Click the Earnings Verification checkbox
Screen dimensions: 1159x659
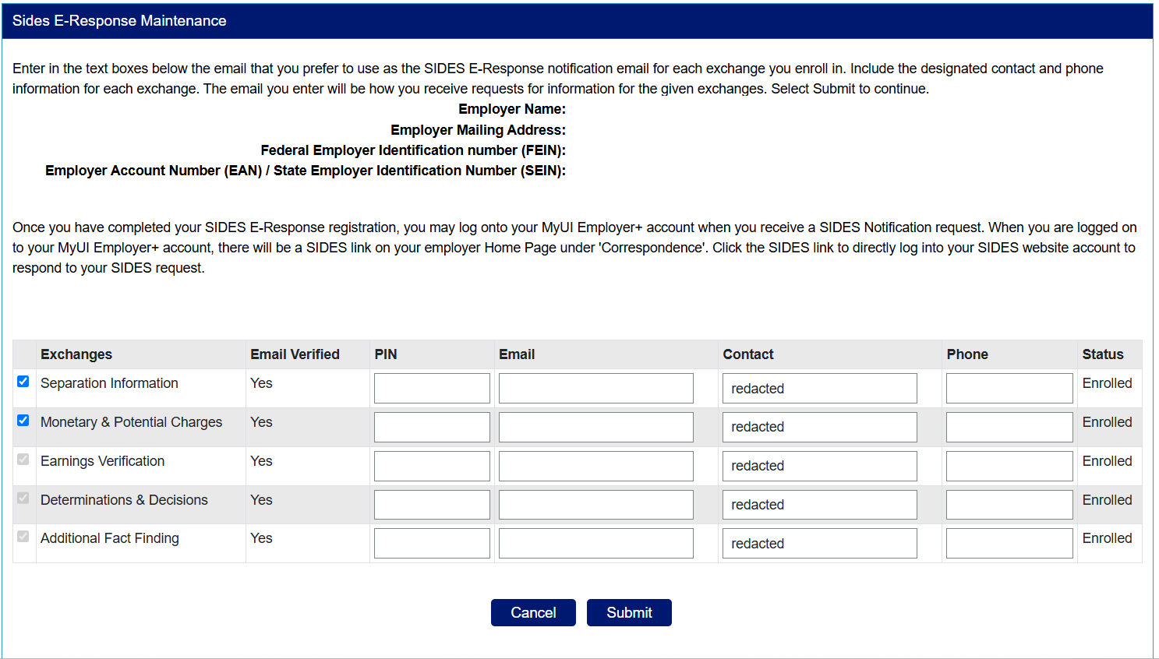click(x=23, y=460)
